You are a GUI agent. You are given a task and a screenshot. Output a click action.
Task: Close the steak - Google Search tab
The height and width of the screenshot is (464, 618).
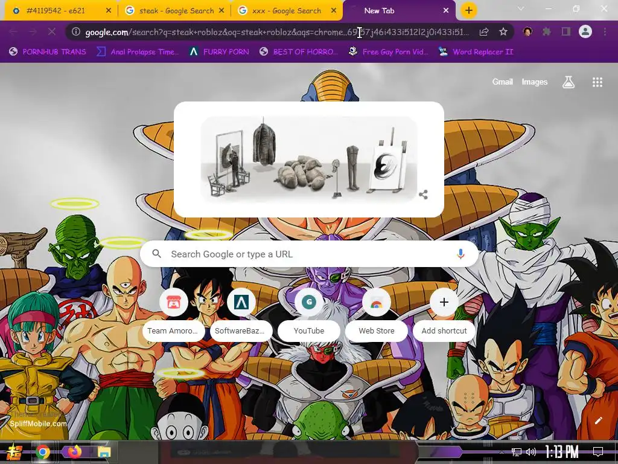[221, 11]
